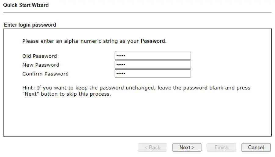
Task: Click the "Confirm Password" field label
Action: (x=45, y=74)
